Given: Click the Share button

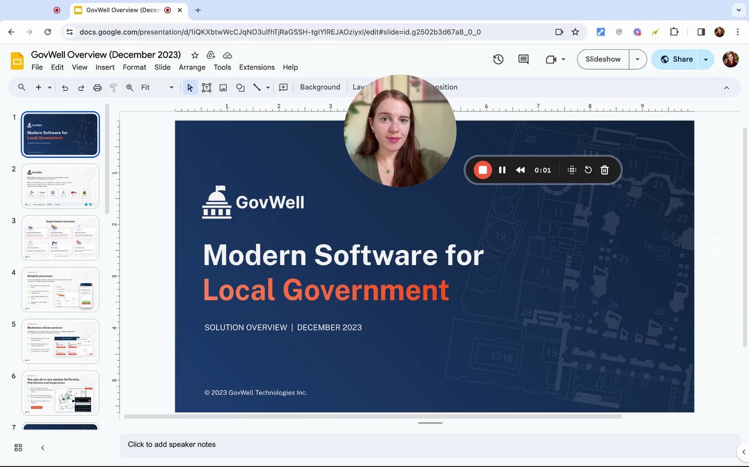Looking at the screenshot, I should coord(676,59).
